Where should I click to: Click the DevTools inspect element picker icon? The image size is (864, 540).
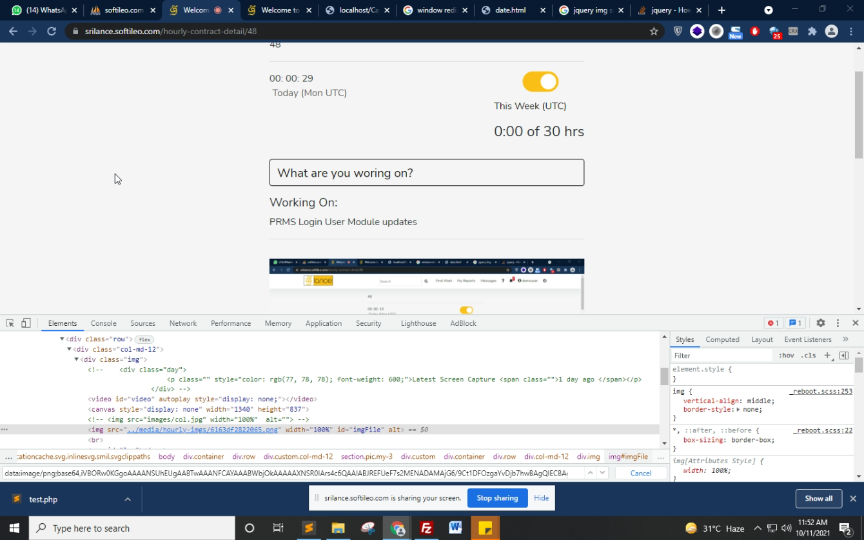(10, 323)
